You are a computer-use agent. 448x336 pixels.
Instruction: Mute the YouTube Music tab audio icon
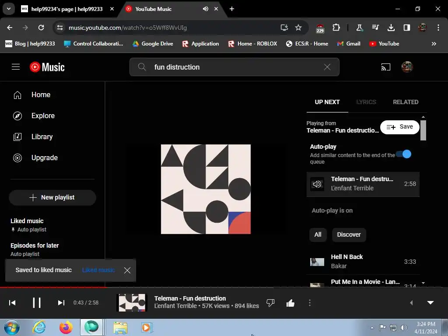click(x=206, y=9)
